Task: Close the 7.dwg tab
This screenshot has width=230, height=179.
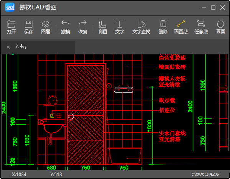Action: pyautogui.click(x=8, y=47)
